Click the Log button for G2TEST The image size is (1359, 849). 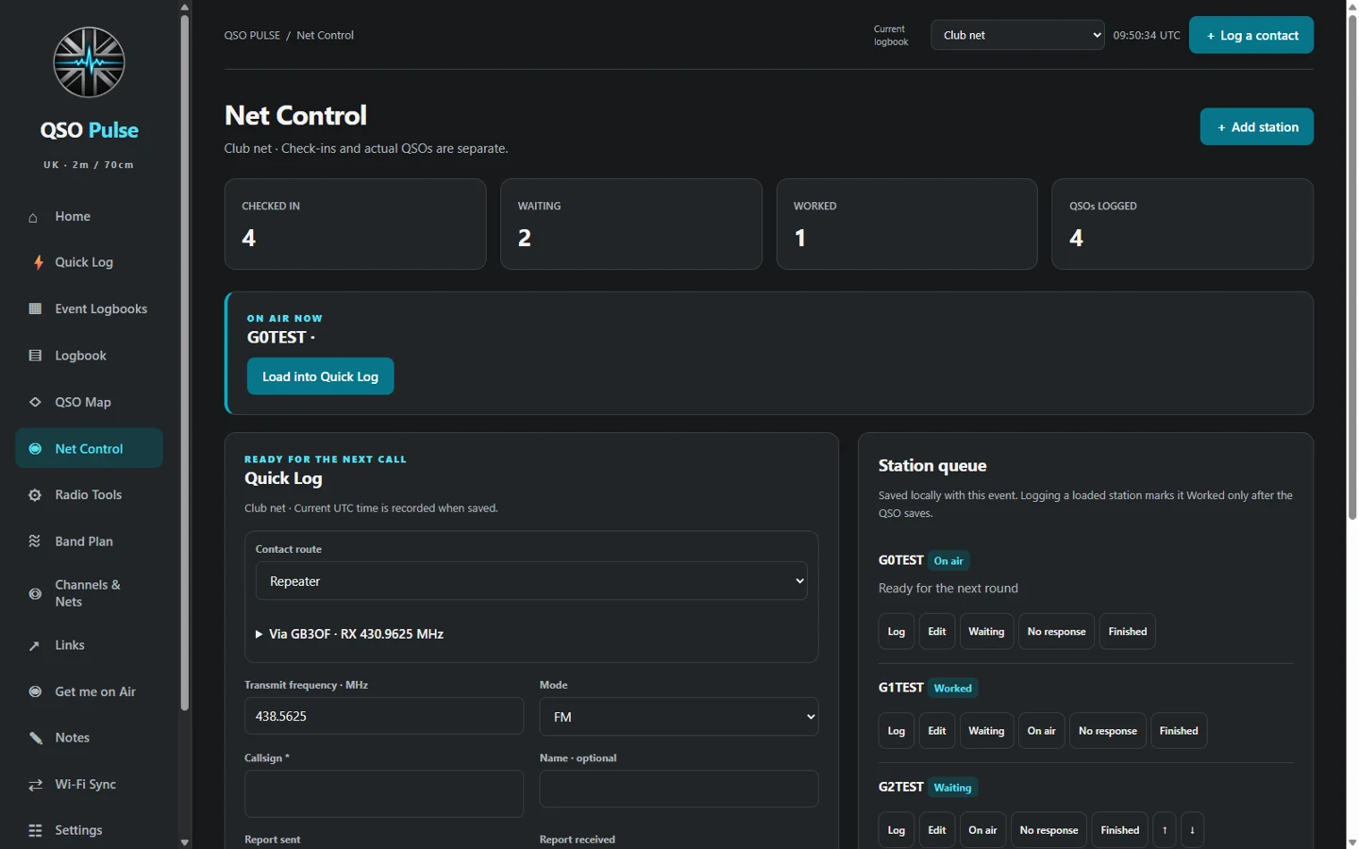click(x=897, y=830)
